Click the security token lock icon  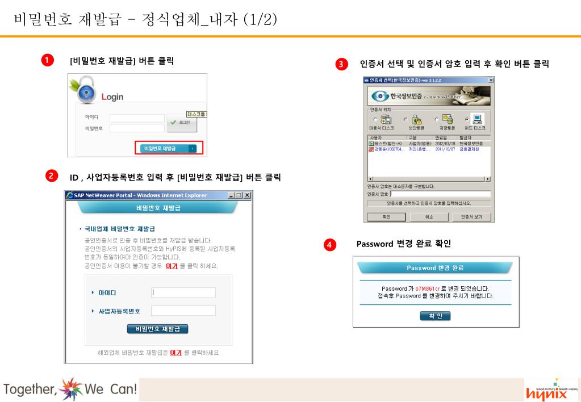pyautogui.click(x=416, y=119)
